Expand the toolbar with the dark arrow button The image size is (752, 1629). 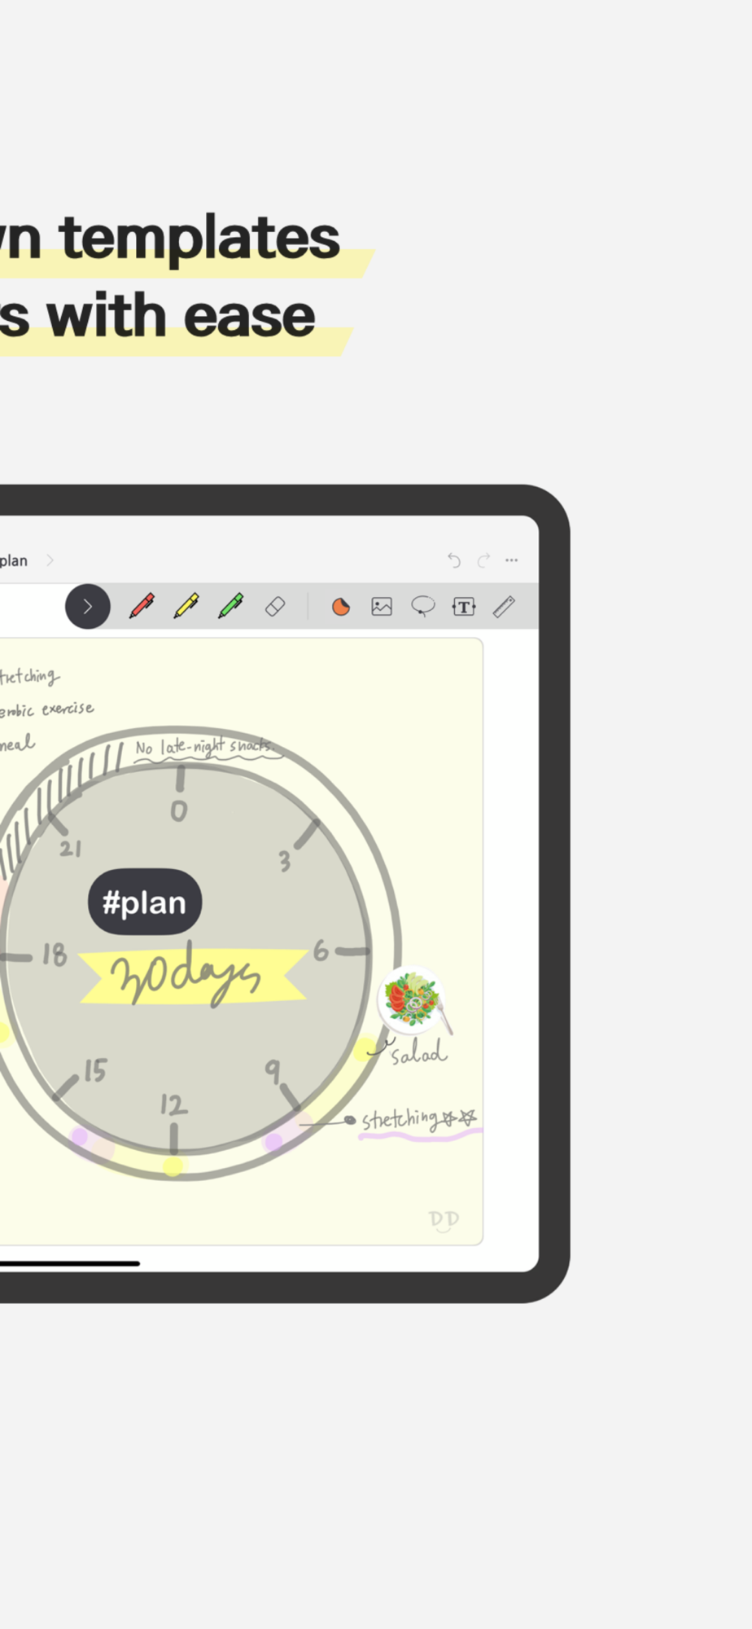pos(88,607)
